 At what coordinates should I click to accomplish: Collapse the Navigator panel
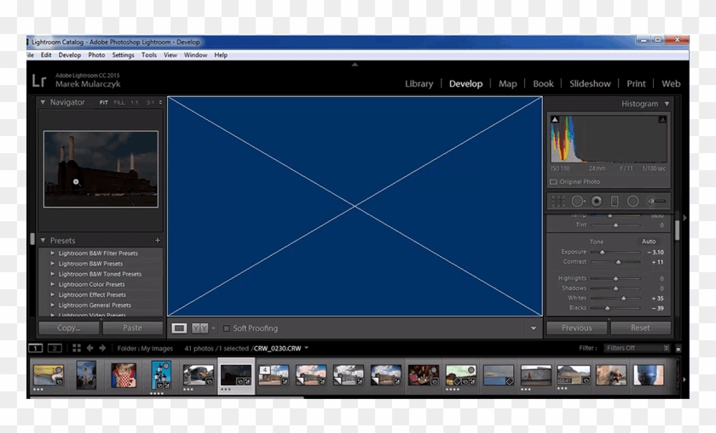(43, 102)
